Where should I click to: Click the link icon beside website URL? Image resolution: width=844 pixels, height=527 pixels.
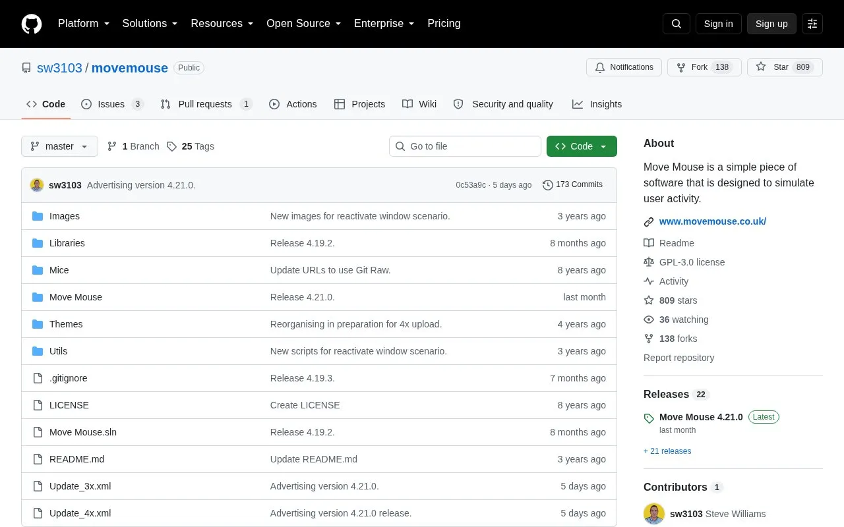click(649, 222)
